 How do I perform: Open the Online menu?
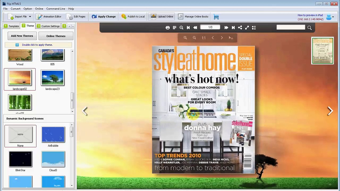coord(39,9)
